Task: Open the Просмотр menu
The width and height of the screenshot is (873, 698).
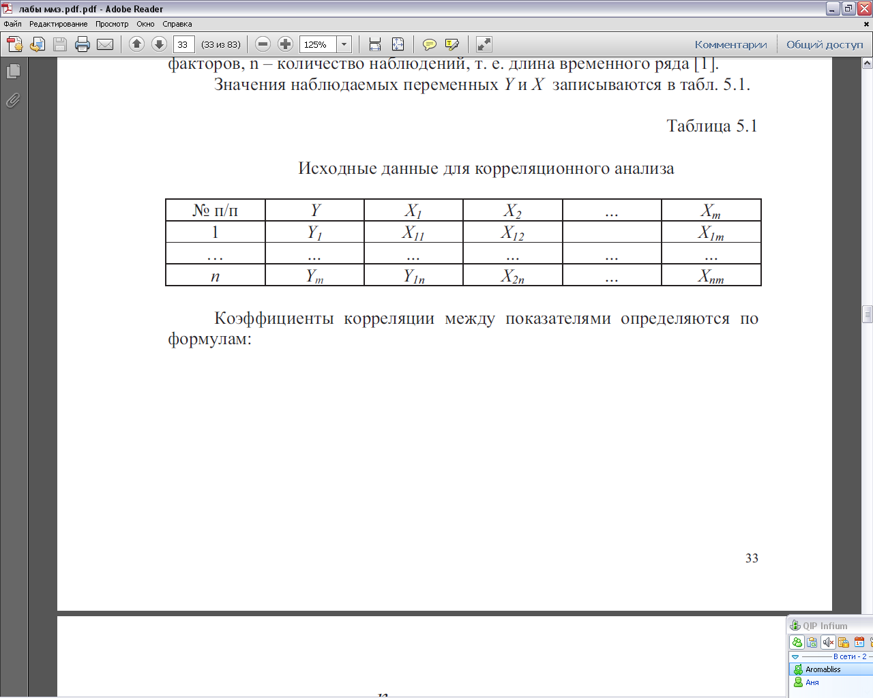Action: point(112,24)
